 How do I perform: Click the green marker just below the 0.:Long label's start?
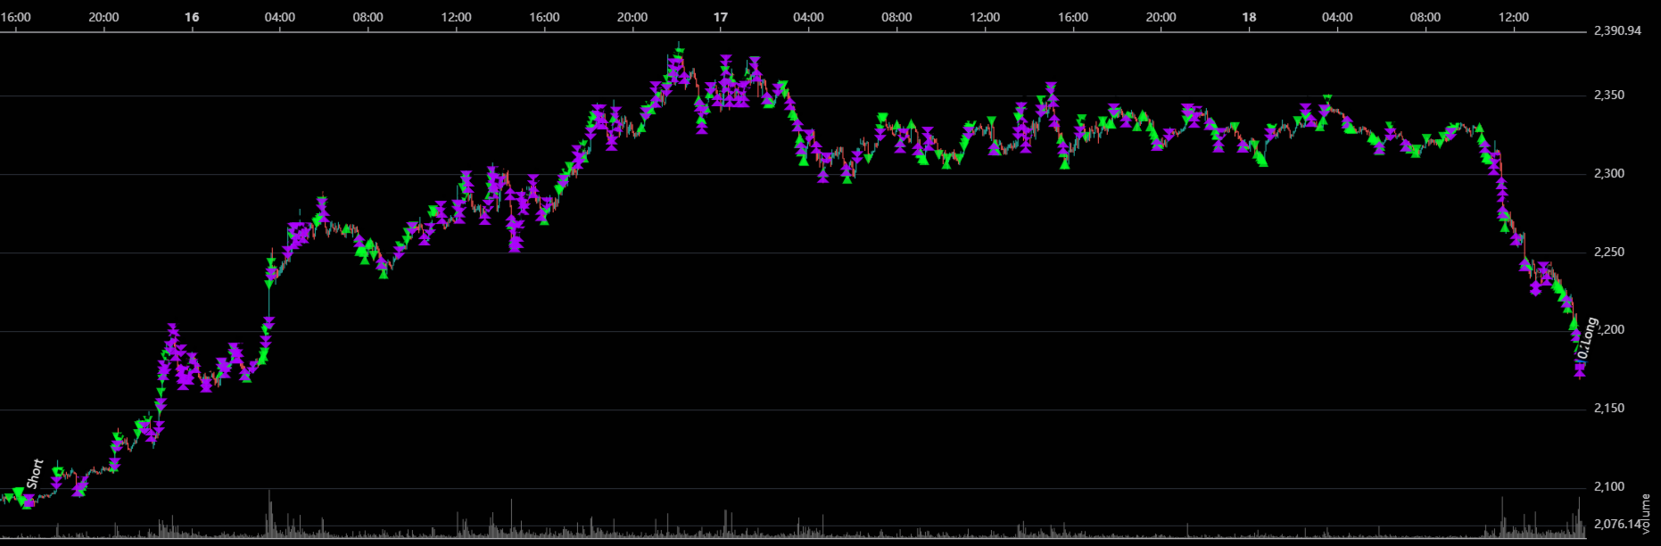coord(1574,323)
